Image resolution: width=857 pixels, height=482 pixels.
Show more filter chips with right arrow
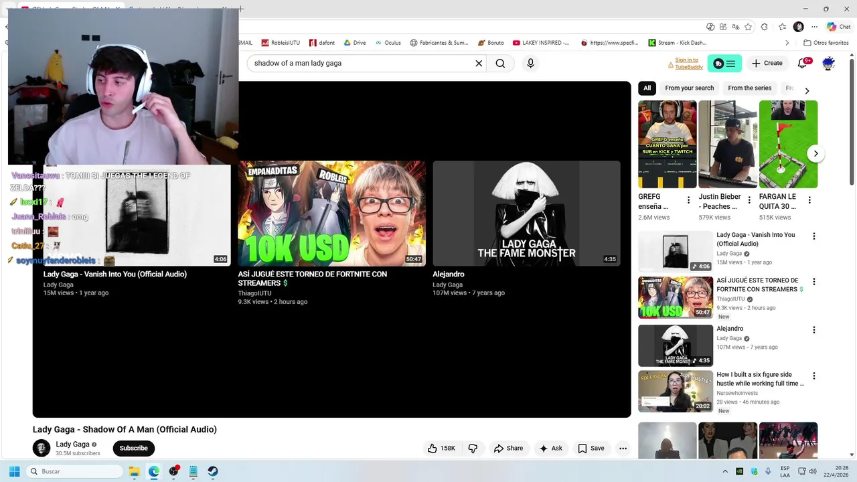pos(807,90)
